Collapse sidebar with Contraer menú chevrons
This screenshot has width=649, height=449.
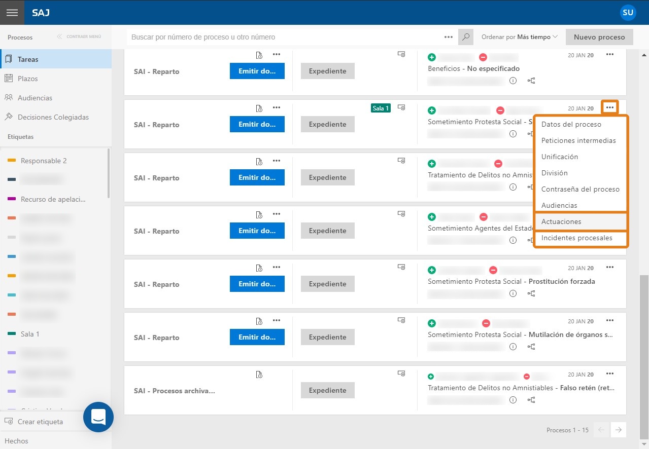[x=79, y=37]
